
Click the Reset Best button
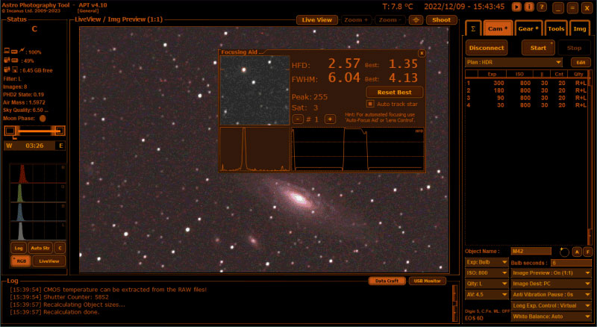click(x=394, y=93)
